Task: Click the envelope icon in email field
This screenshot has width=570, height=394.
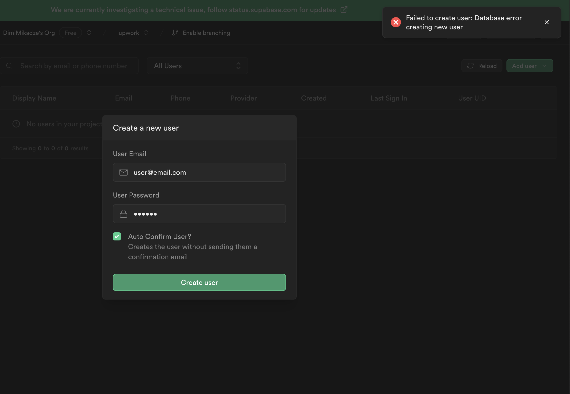Action: [124, 172]
